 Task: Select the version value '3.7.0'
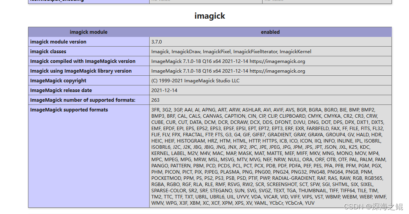(x=157, y=42)
